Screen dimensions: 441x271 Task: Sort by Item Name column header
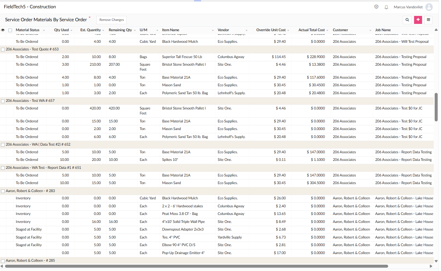[170, 30]
